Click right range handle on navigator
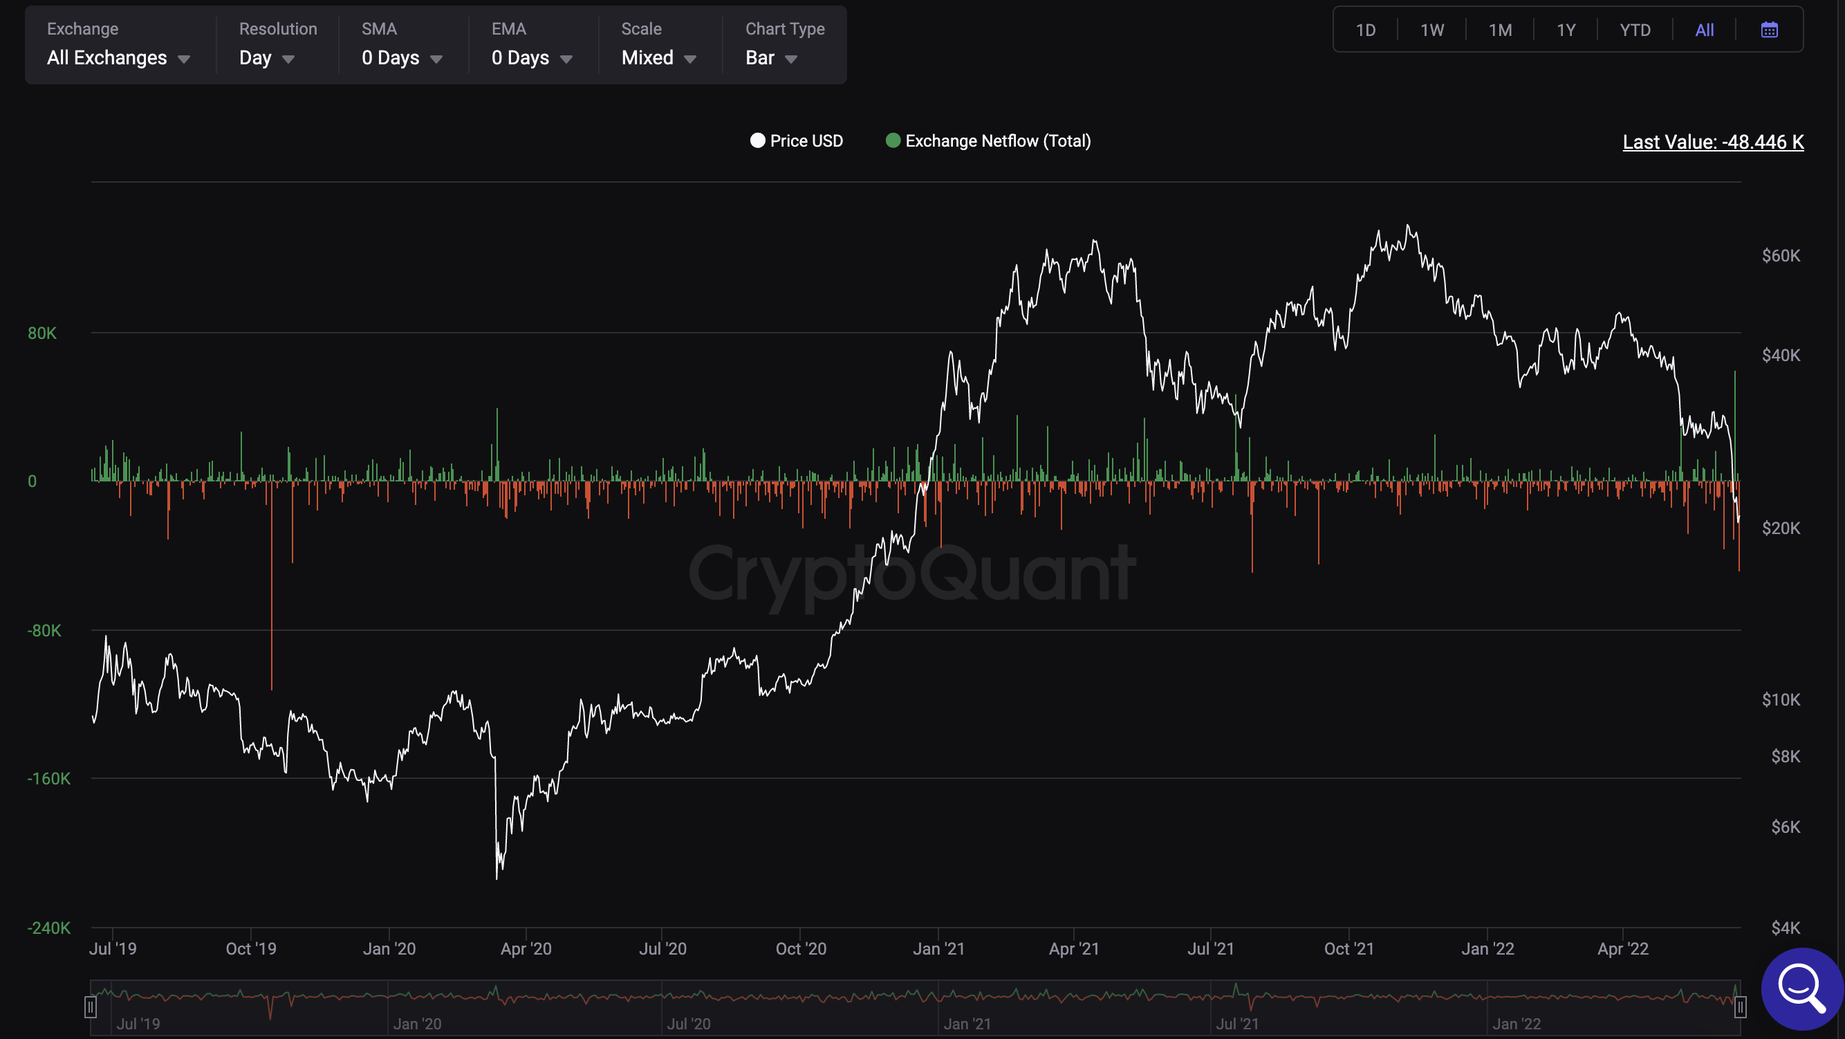1845x1039 pixels. point(1740,1007)
